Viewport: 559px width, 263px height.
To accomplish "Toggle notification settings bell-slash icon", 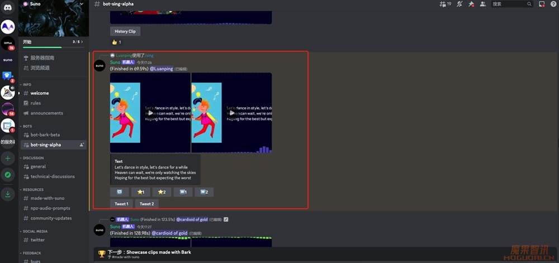I will (459, 4).
